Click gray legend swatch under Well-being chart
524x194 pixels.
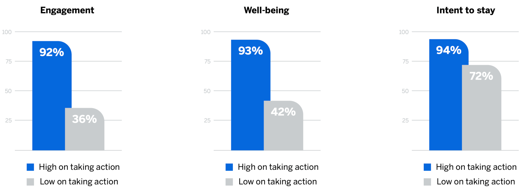click(x=229, y=182)
